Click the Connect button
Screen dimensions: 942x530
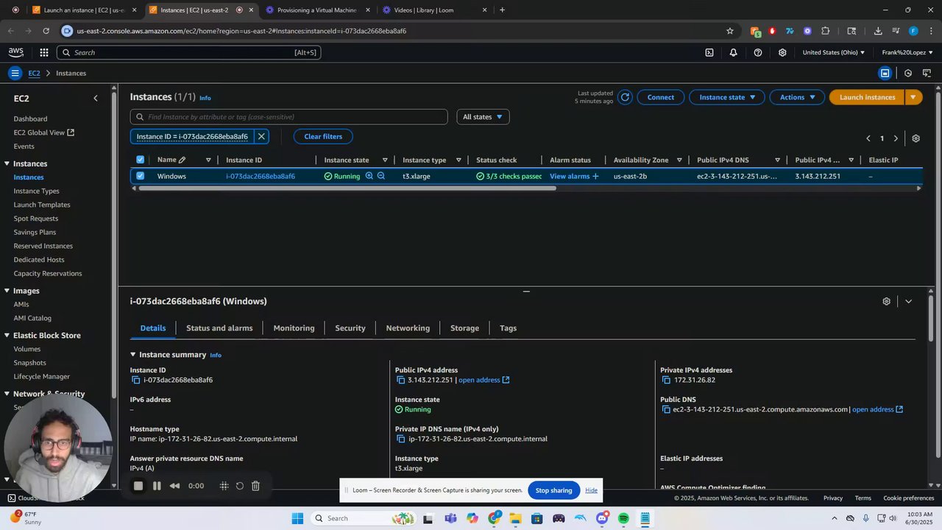tap(660, 97)
